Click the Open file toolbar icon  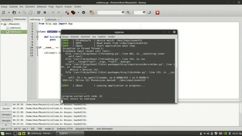[x=14, y=12]
